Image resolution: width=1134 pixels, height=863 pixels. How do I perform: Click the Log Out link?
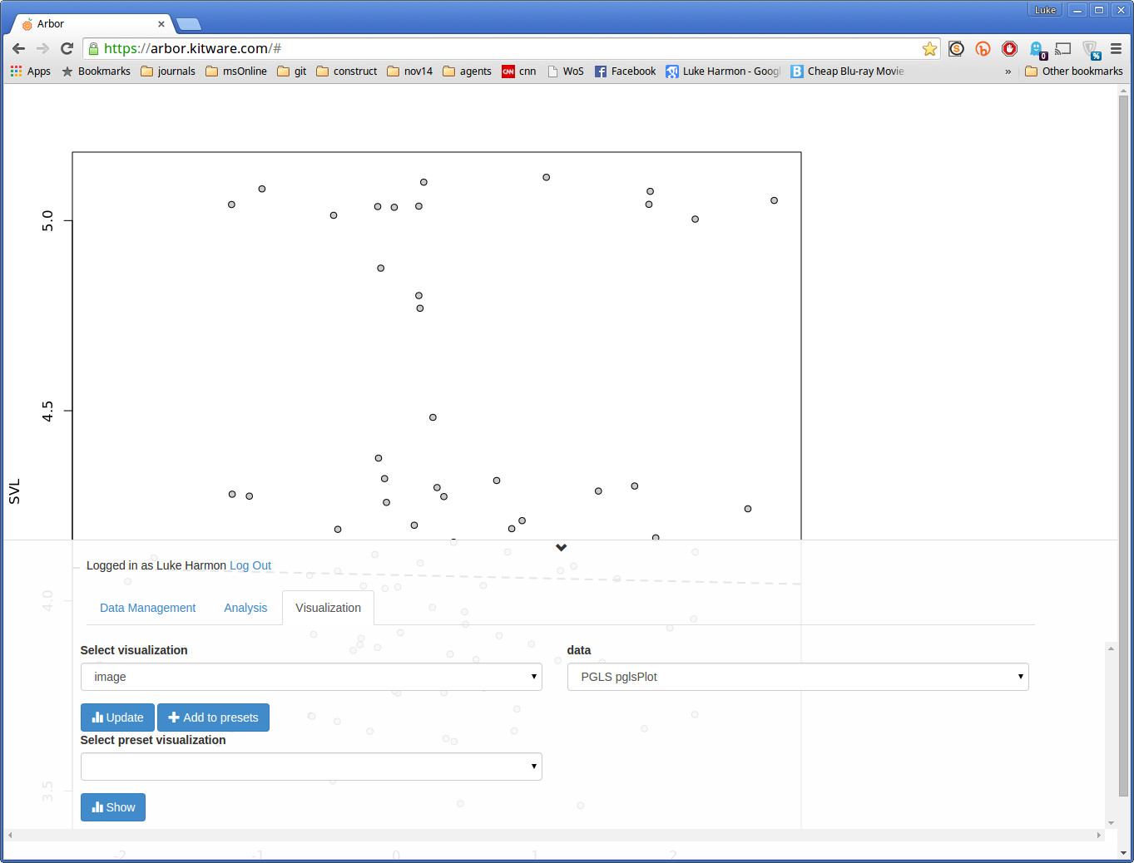(250, 565)
